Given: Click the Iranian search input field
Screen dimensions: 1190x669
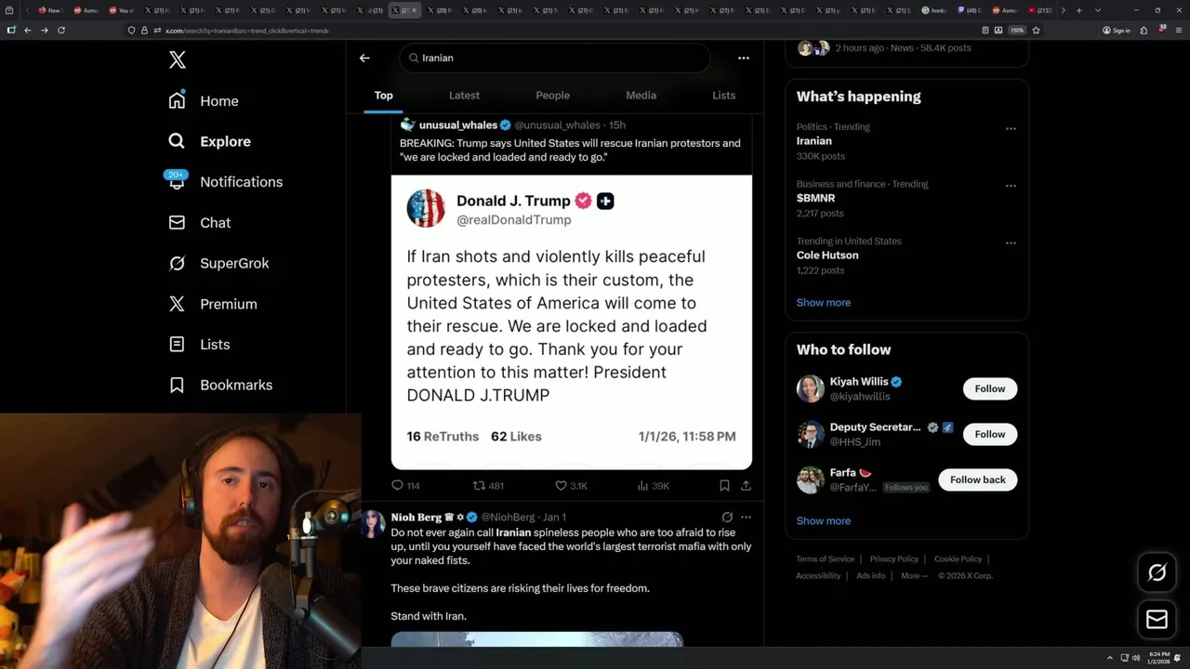Looking at the screenshot, I should (558, 58).
